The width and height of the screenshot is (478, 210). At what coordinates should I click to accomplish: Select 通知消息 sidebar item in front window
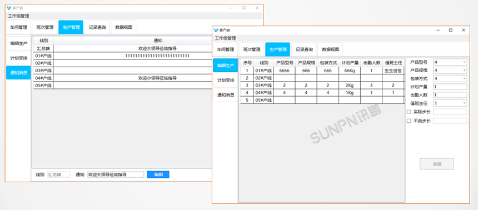coord(225,95)
